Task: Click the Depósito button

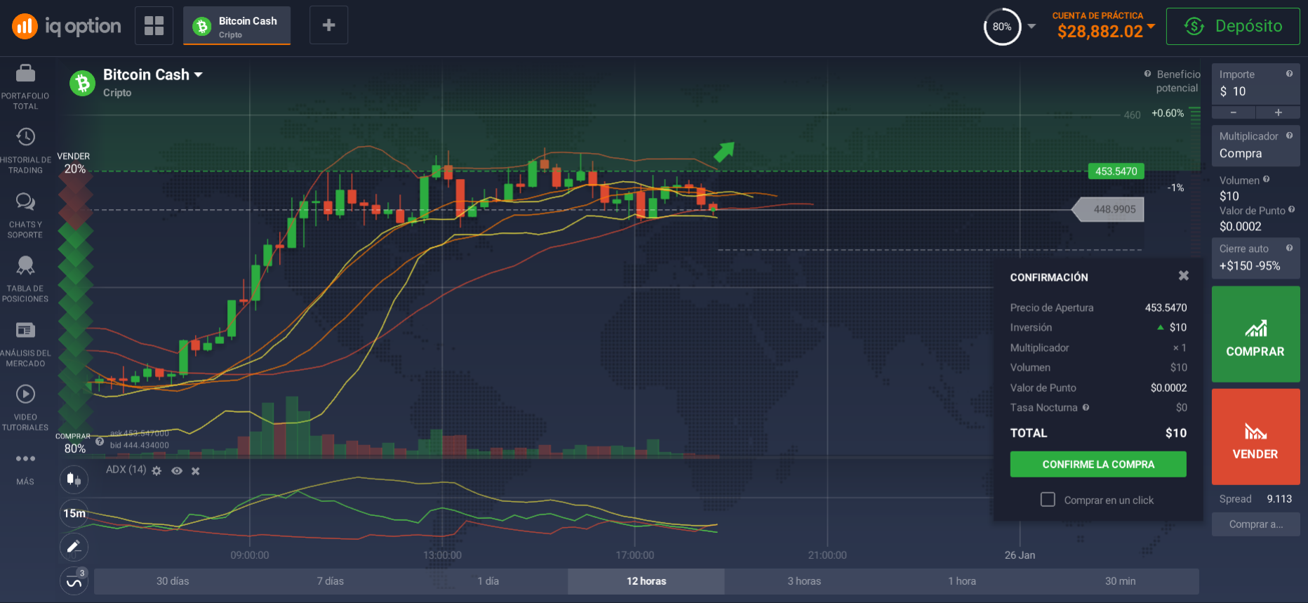Action: tap(1233, 27)
